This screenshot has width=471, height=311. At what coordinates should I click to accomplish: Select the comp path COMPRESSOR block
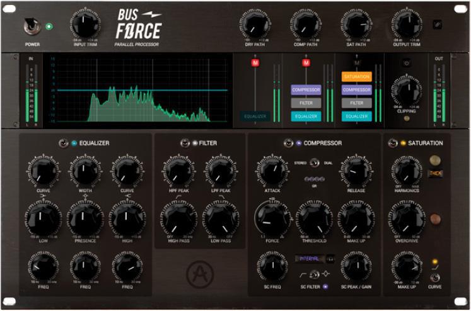click(306, 89)
